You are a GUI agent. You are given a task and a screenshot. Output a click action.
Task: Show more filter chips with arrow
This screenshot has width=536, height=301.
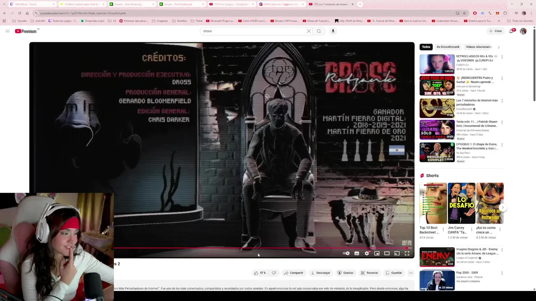click(498, 47)
